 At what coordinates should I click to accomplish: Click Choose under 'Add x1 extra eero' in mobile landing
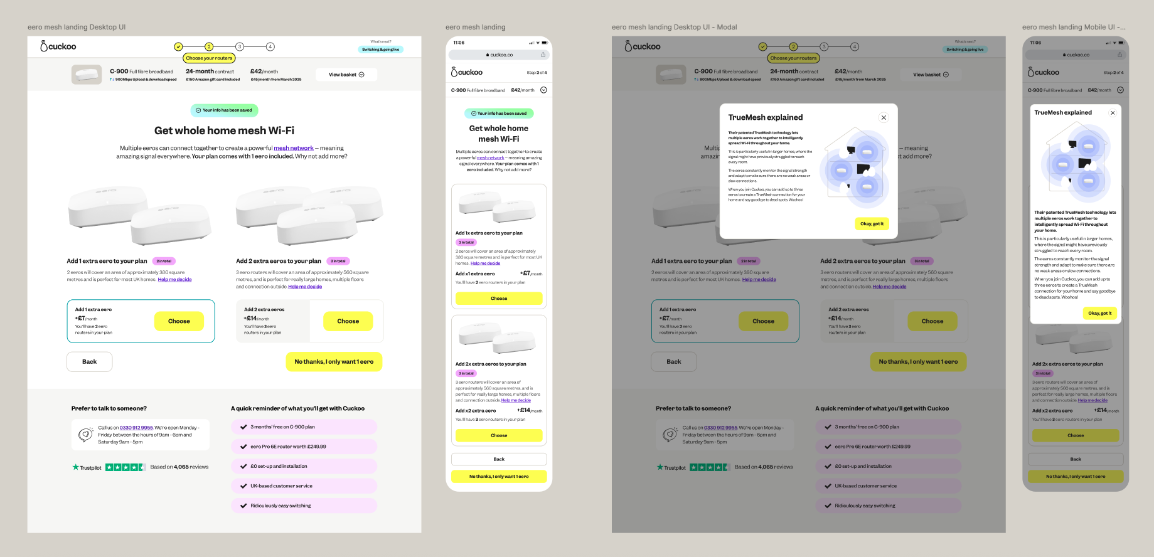pos(499,299)
